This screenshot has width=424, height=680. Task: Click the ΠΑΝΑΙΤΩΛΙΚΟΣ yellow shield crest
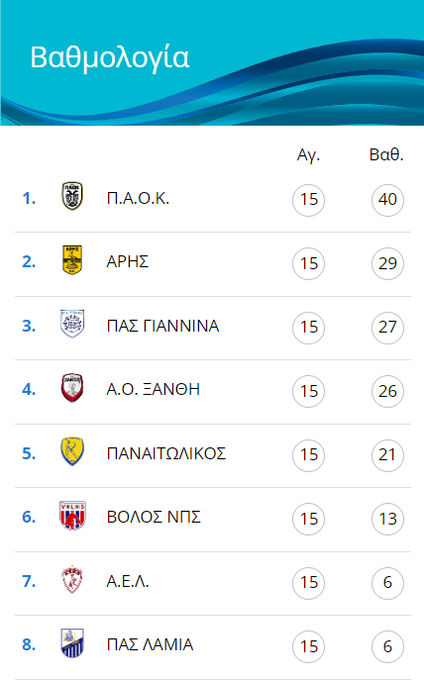tap(72, 451)
